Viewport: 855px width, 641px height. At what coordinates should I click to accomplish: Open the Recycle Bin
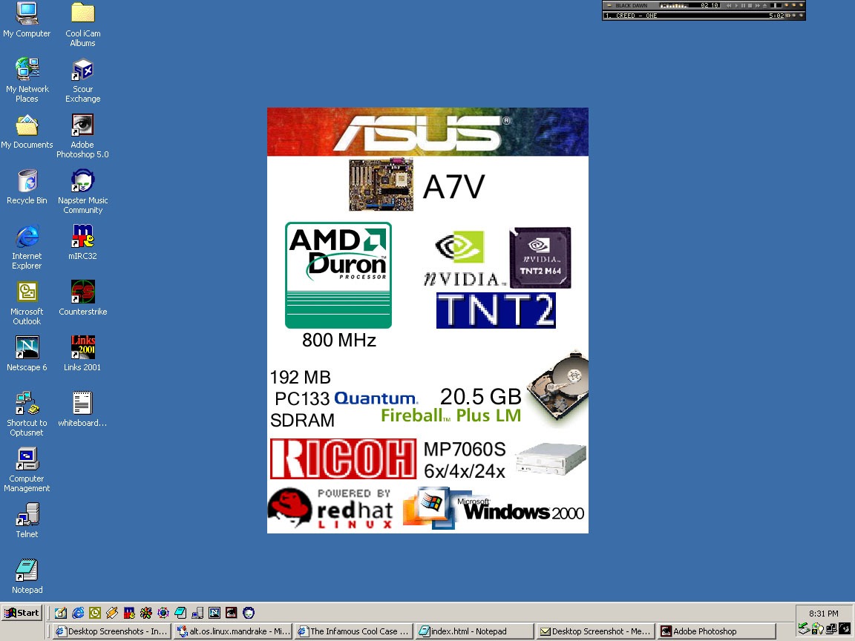pyautogui.click(x=27, y=181)
